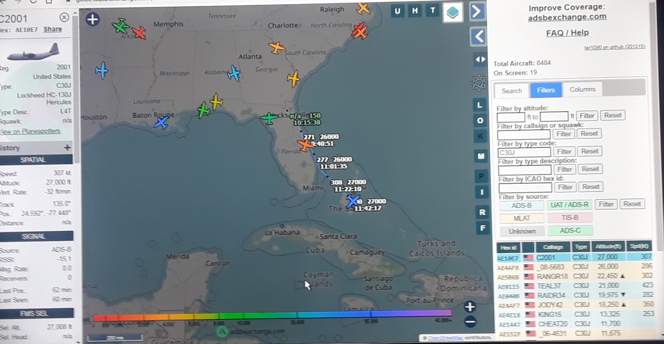Toggle the L map option button
This screenshot has height=344, width=664.
(479, 105)
